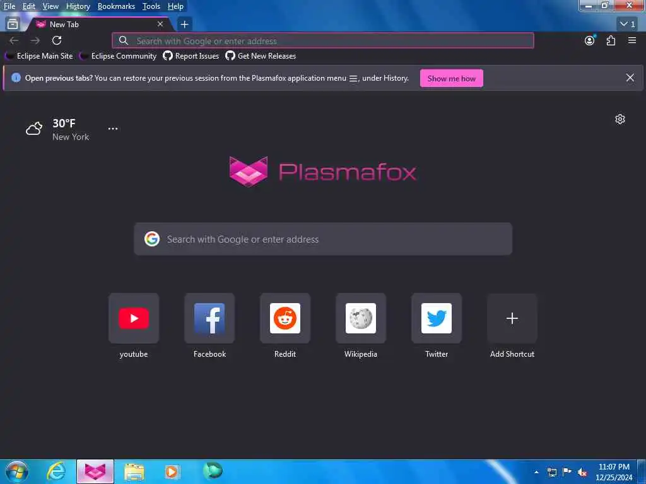The height and width of the screenshot is (484, 646).
Task: Open the Action Center flag icon
Action: [x=567, y=471]
